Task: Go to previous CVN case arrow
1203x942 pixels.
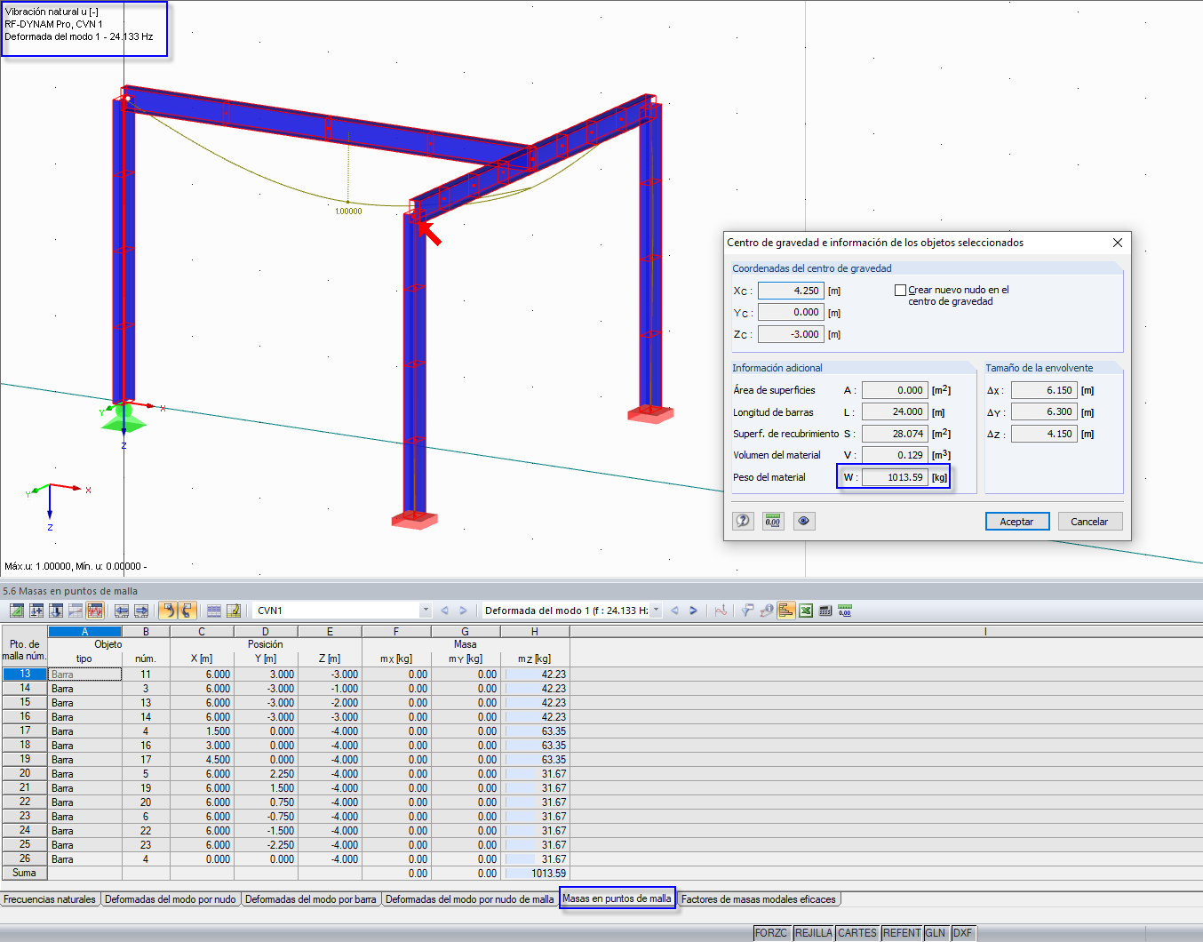Action: 445,611
